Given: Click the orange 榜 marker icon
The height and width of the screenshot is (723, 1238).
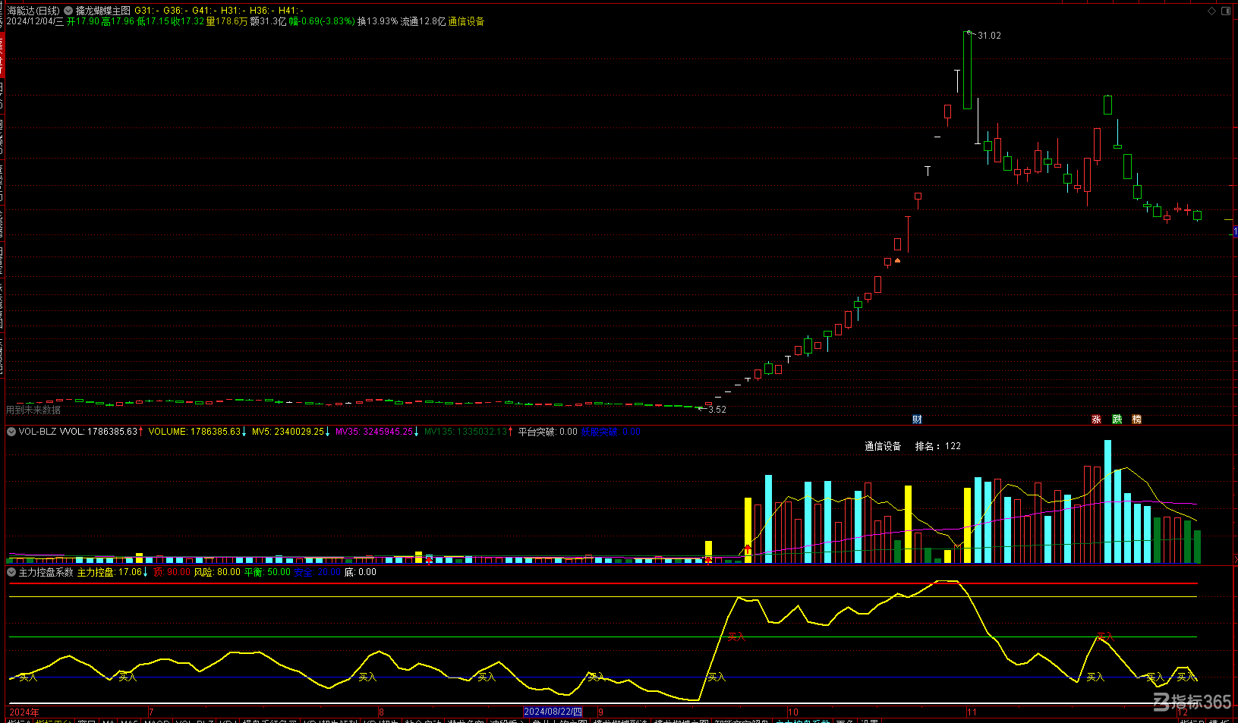Looking at the screenshot, I should point(1136,419).
